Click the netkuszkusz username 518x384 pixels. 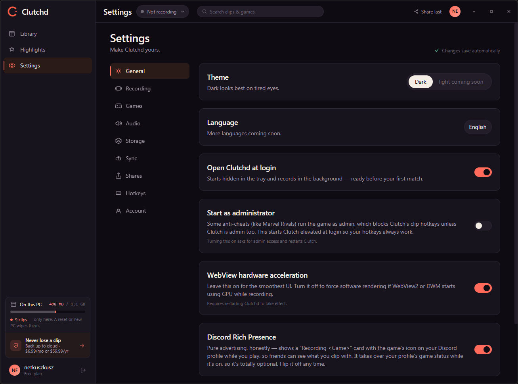(39, 367)
